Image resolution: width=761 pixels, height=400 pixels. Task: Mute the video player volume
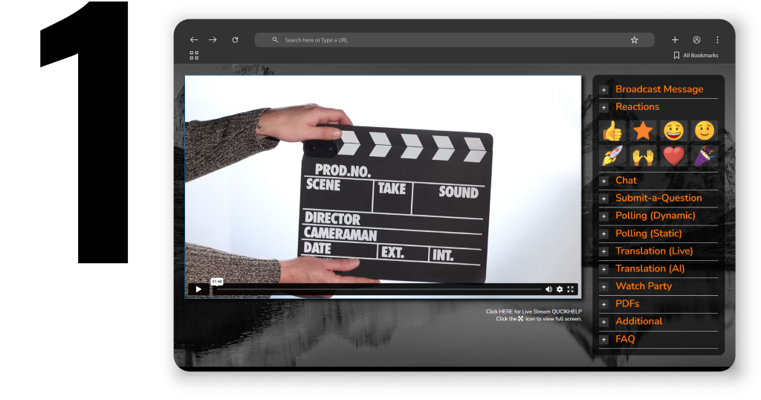pos(549,289)
